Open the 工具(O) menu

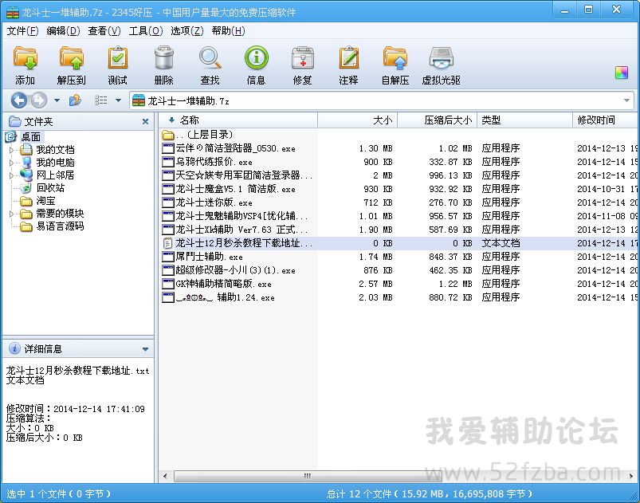(x=146, y=31)
